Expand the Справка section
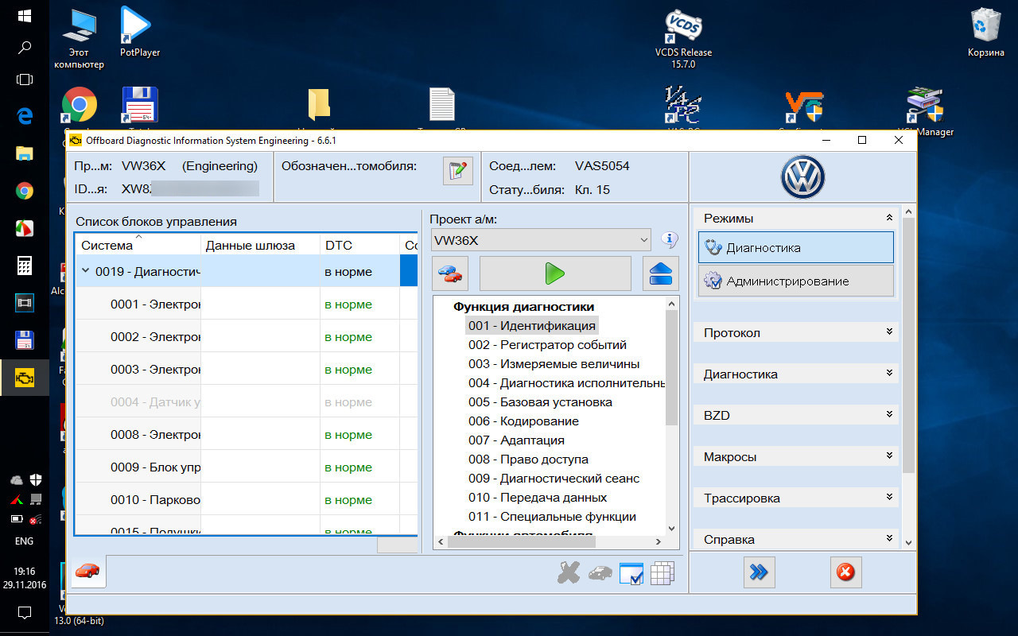The height and width of the screenshot is (636, 1018). [x=889, y=538]
